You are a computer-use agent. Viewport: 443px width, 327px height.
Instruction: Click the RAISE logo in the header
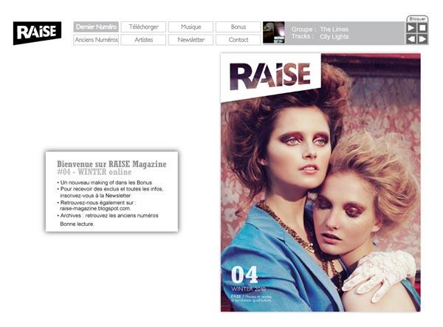coord(37,32)
